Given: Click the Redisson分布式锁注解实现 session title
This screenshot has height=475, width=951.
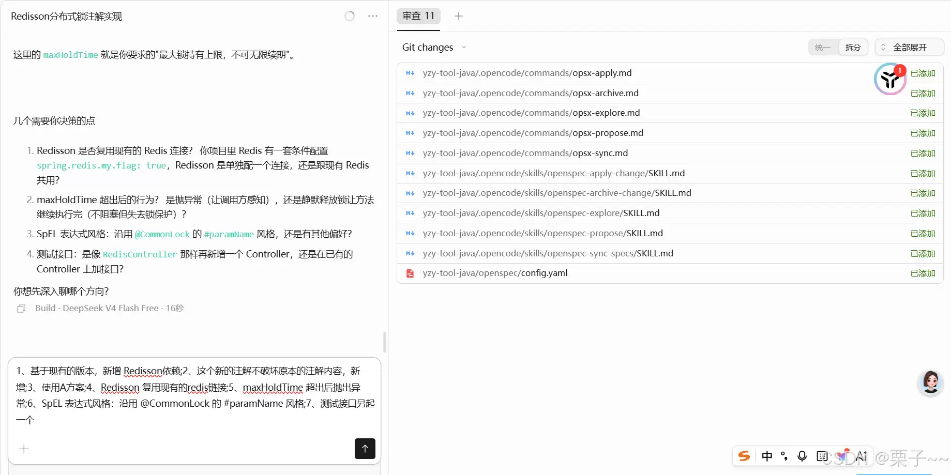Looking at the screenshot, I should coord(67,16).
